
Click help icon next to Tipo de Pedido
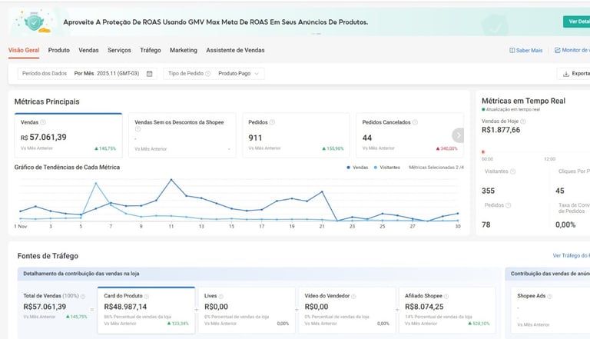pyautogui.click(x=209, y=74)
